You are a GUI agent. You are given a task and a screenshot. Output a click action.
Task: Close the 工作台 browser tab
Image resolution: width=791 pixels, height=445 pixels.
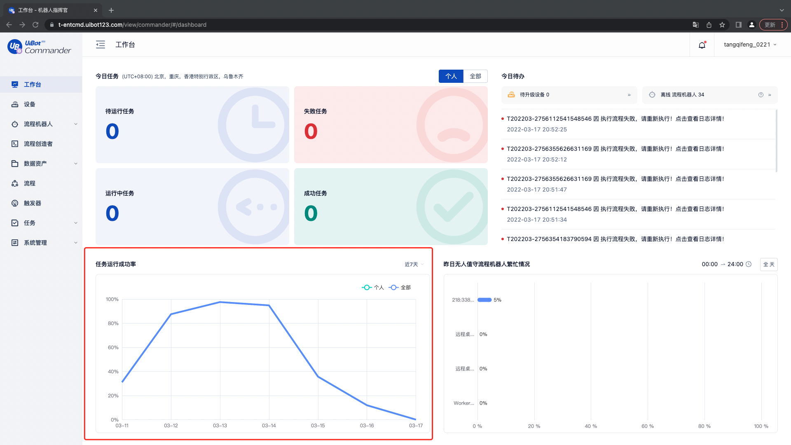[x=96, y=10]
